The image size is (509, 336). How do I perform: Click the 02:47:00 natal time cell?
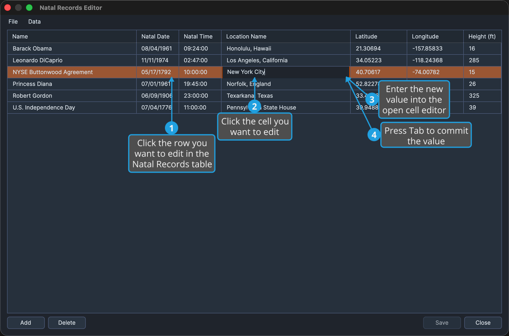(x=200, y=60)
